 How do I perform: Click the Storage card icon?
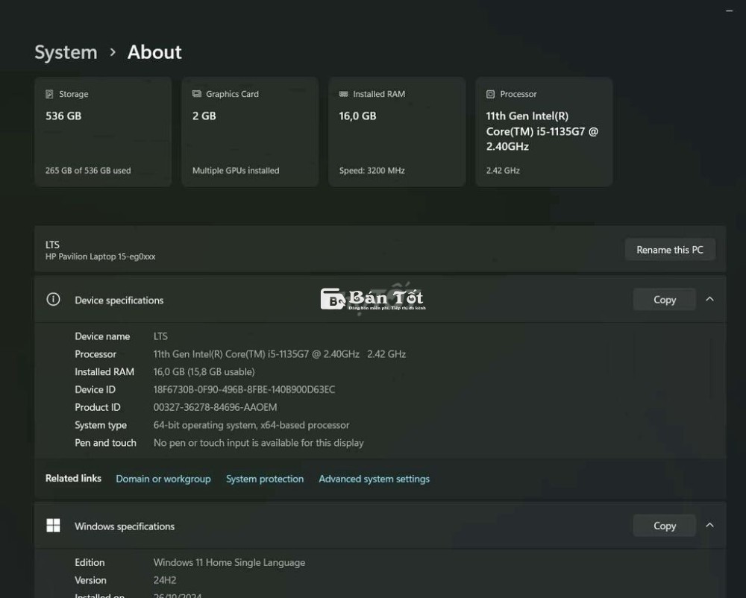tap(49, 94)
